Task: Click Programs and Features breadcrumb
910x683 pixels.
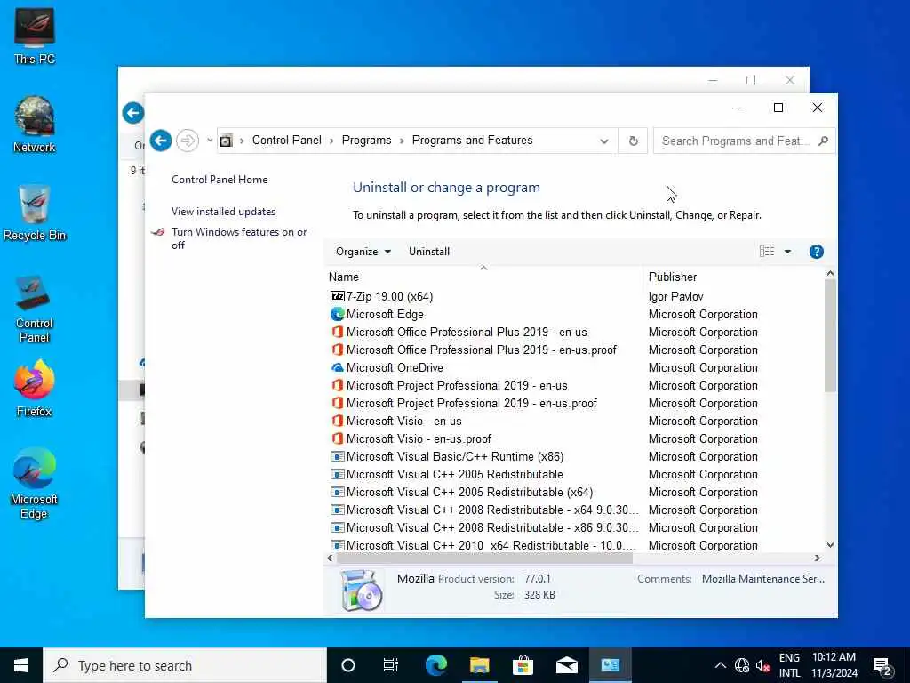Action: pyautogui.click(x=473, y=140)
